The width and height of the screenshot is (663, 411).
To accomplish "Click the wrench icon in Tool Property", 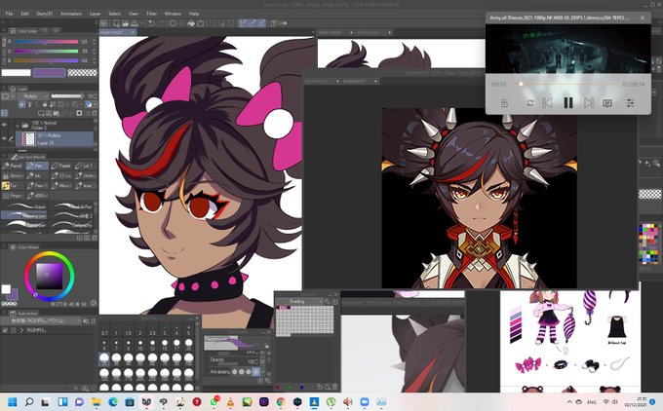I will coord(267,381).
